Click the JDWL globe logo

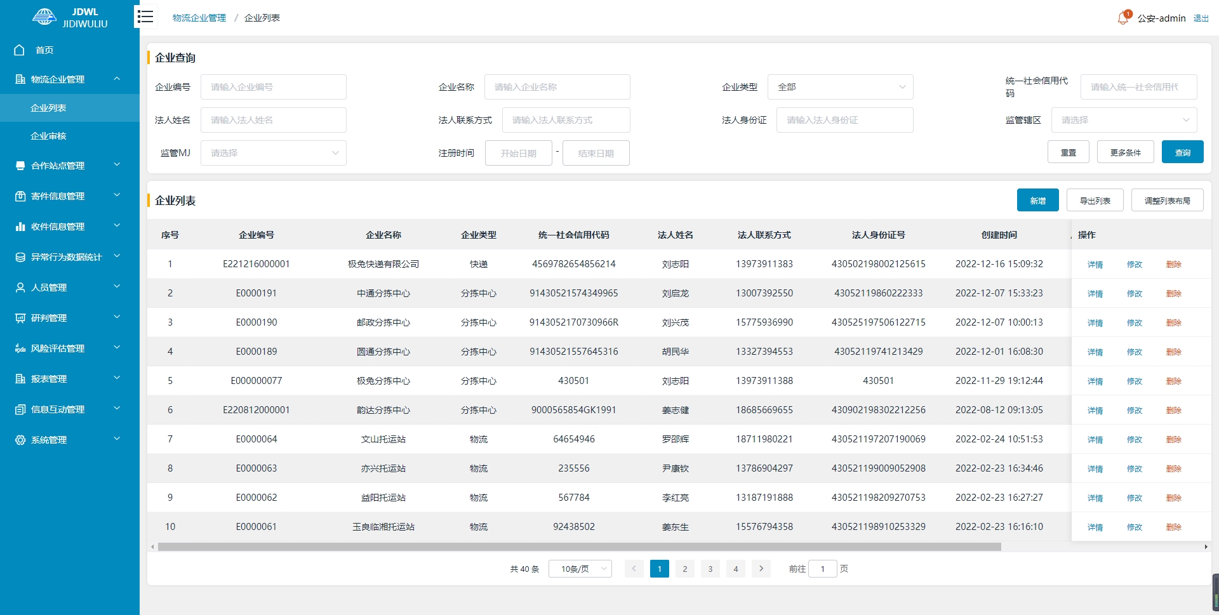tap(44, 17)
